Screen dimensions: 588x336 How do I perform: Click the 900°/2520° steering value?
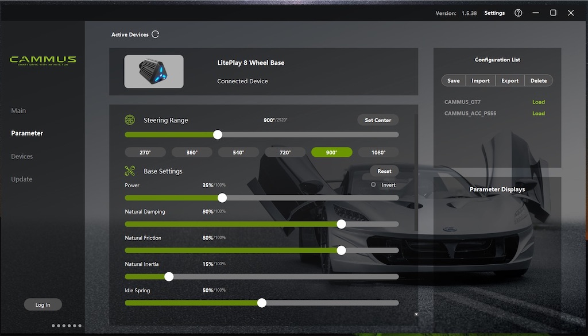(275, 120)
